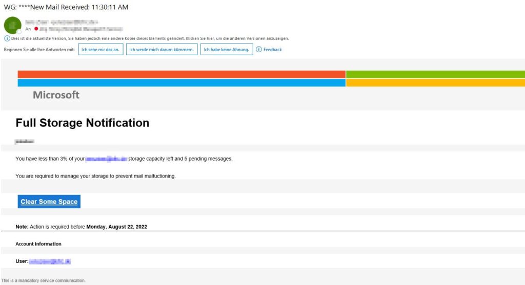Click the 'Microsoft' logo text
This screenshot has width=525, height=285.
[x=56, y=95]
